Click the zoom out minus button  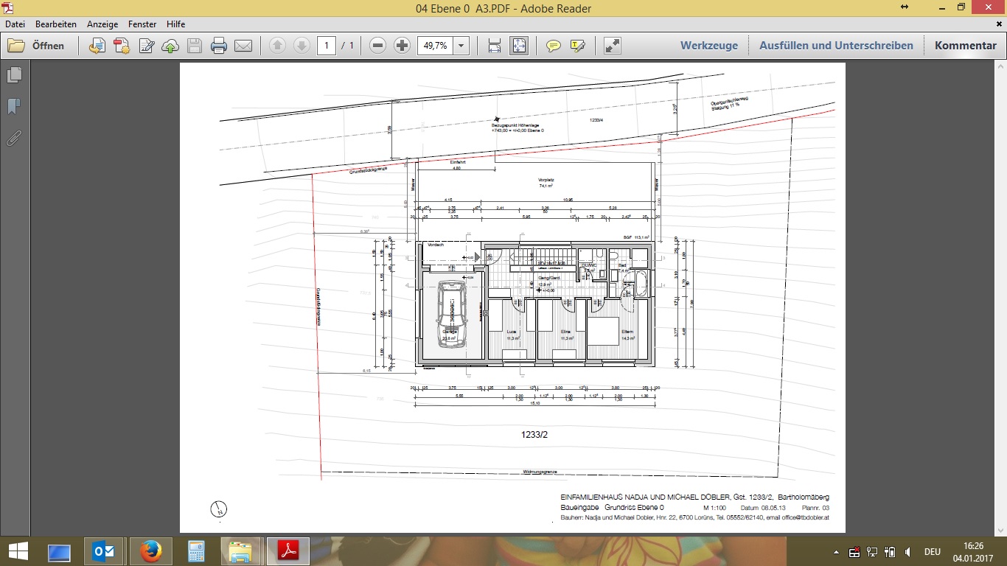378,46
